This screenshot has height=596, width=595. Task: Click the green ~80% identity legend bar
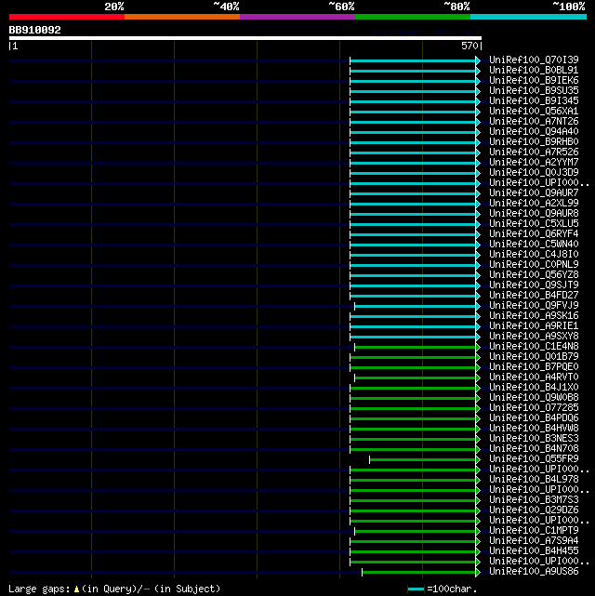pos(413,17)
